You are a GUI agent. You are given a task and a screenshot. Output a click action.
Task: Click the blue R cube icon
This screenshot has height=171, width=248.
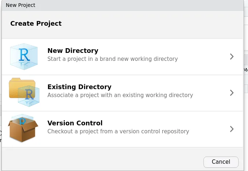pos(24,57)
